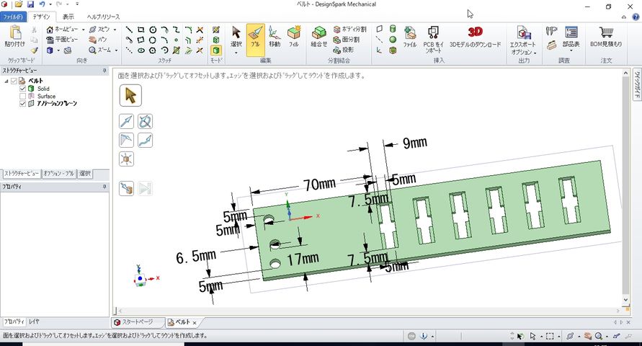
Task: Click the 9mm dimension in the viewport
Action: 414,143
